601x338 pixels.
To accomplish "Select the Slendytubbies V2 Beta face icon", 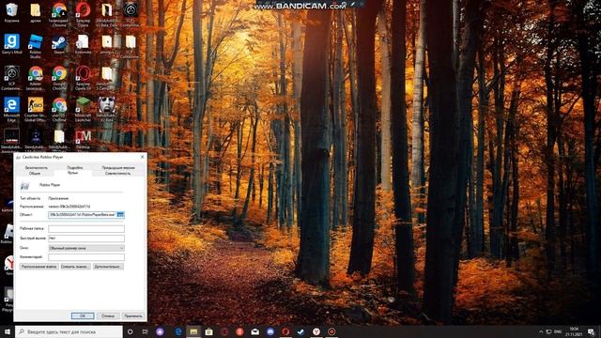I will coord(107,109).
